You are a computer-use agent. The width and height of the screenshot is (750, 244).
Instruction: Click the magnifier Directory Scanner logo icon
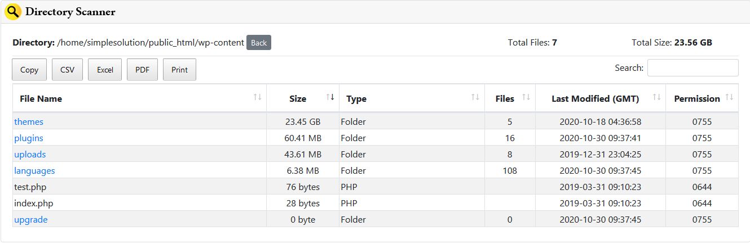pos(13,11)
